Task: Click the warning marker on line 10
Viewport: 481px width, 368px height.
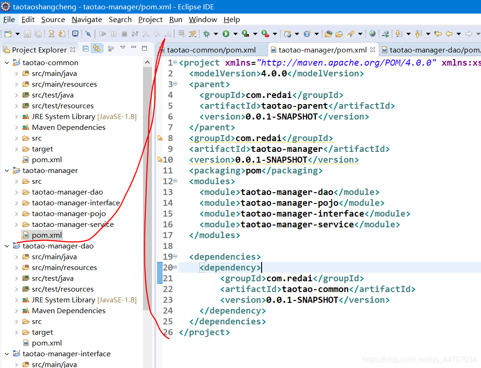Action: (159, 159)
